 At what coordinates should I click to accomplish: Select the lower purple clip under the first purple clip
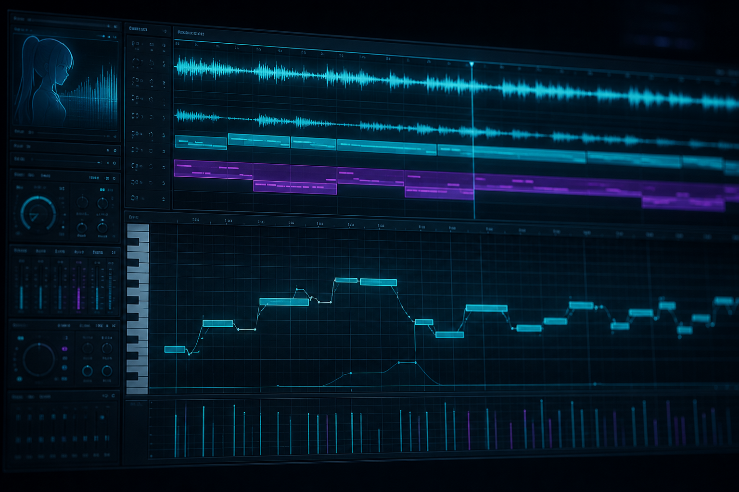coord(295,187)
